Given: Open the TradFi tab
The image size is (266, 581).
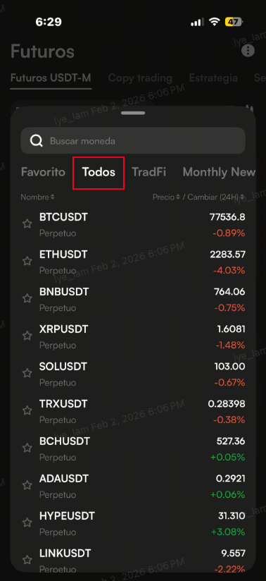Looking at the screenshot, I should [148, 172].
